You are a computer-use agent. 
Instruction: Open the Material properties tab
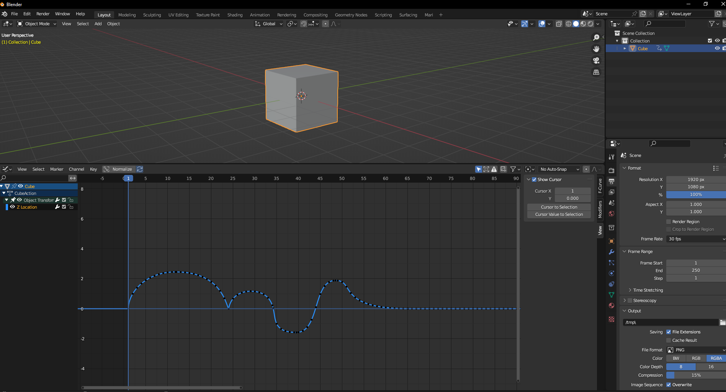(x=612, y=305)
